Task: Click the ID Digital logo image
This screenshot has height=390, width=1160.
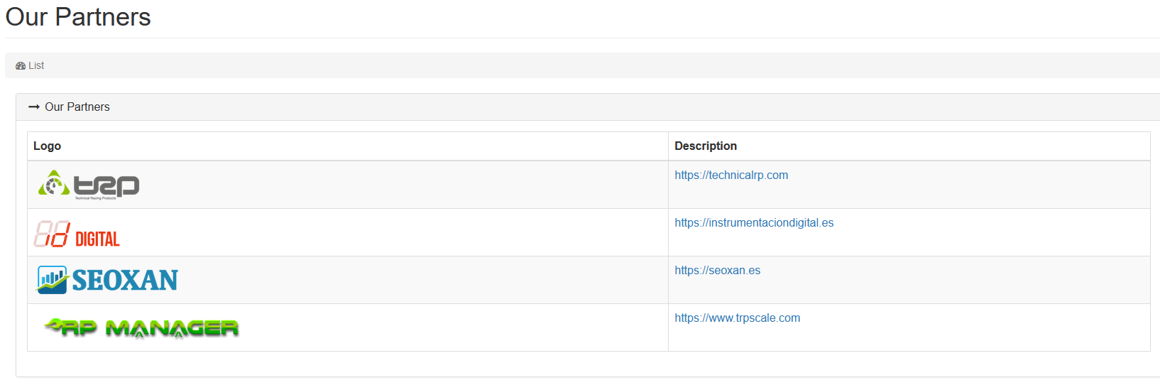Action: [x=77, y=233]
